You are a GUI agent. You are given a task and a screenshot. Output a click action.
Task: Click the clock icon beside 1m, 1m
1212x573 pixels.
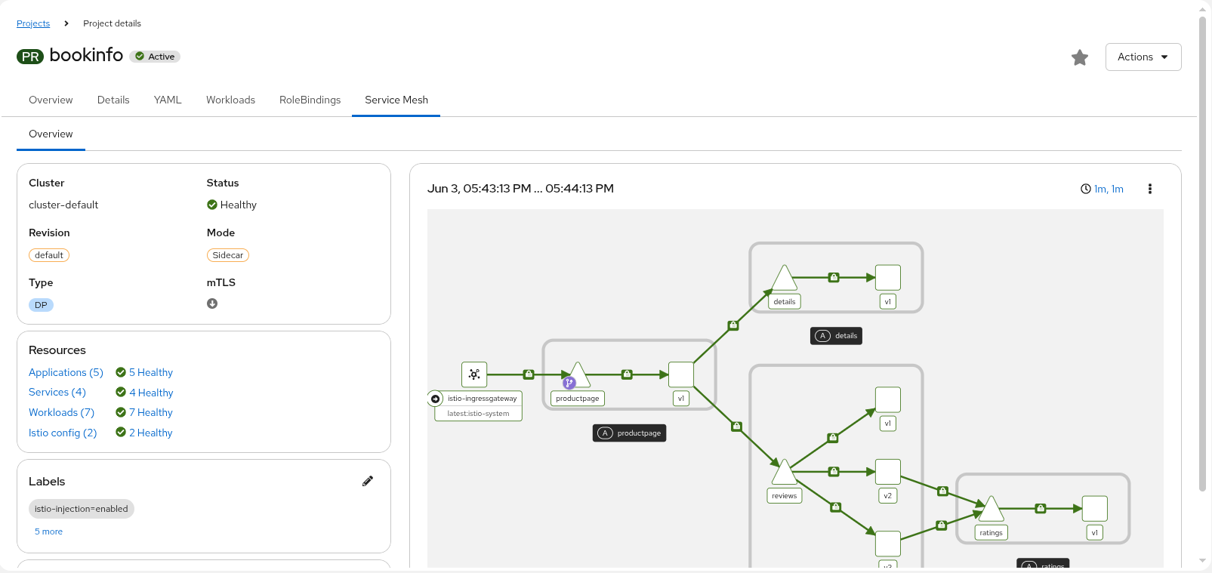tap(1086, 189)
